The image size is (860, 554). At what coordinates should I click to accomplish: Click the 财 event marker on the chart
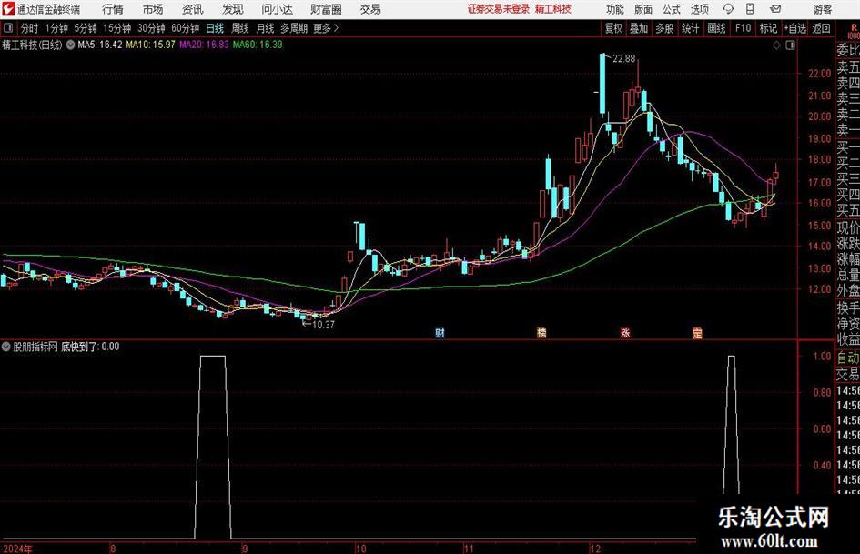pos(440,333)
